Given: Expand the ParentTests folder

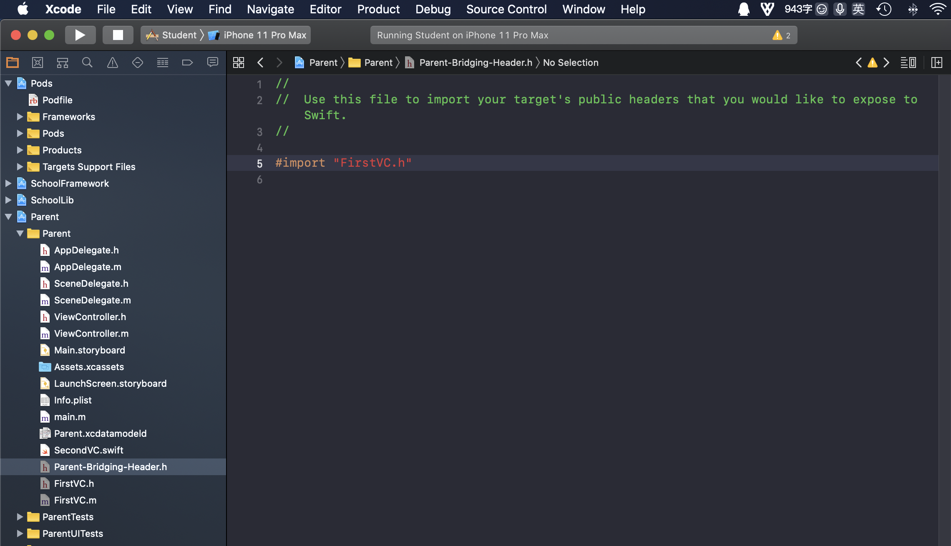Looking at the screenshot, I should tap(20, 517).
